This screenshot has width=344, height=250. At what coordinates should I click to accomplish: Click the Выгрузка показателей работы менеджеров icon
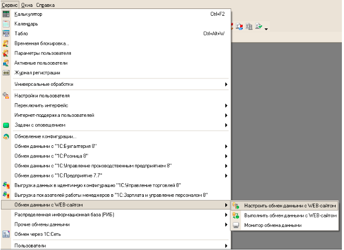tap(6, 195)
